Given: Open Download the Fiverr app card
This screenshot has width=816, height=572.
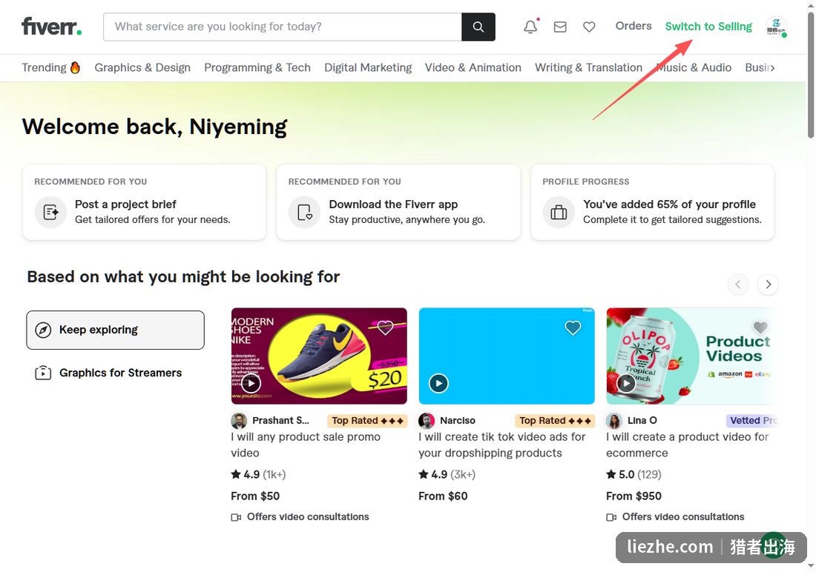Looking at the screenshot, I should (398, 202).
